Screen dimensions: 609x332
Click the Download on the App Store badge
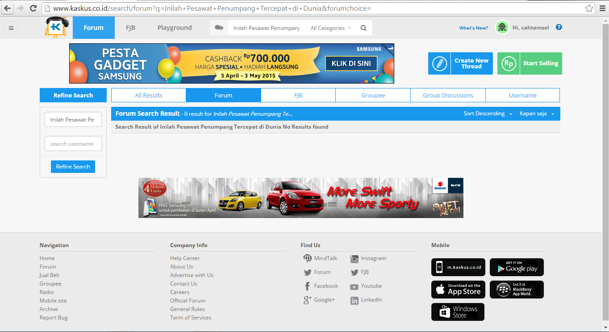(458, 290)
